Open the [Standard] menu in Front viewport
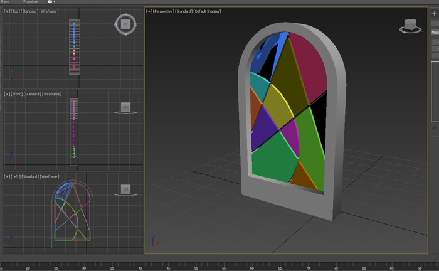This screenshot has width=439, height=271. 33,93
